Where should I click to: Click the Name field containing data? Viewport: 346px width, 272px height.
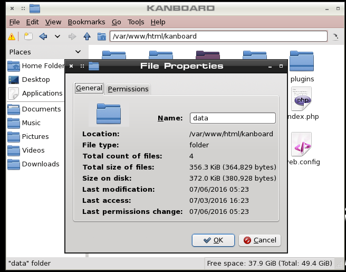pyautogui.click(x=233, y=118)
